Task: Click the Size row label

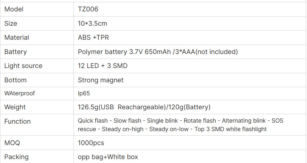Action: [x=10, y=23]
